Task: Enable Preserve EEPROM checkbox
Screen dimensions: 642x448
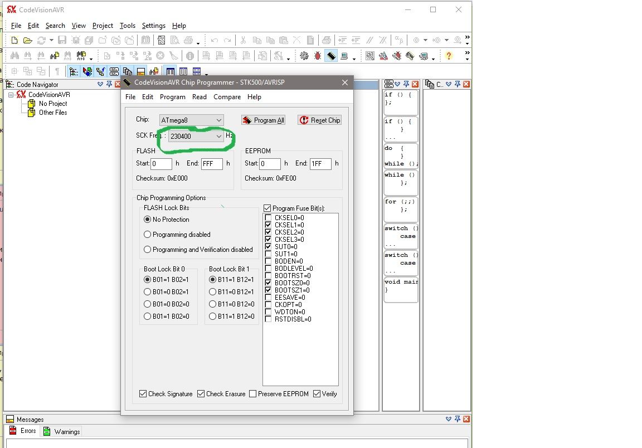Action: click(x=252, y=393)
